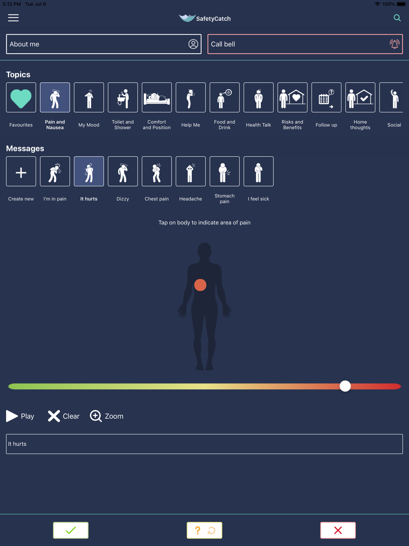Tap the Messages heading
Image resolution: width=409 pixels, height=546 pixels.
[x=25, y=148]
